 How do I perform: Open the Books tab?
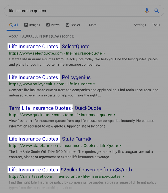(x=73, y=25)
